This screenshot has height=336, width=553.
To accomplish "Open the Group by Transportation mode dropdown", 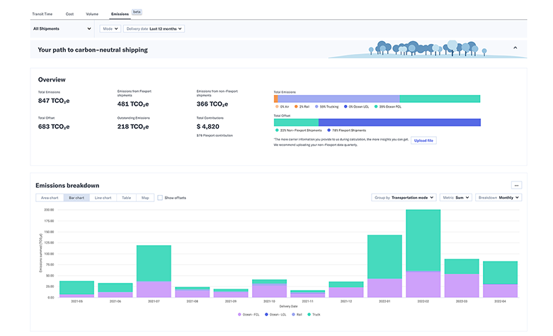I will [404, 198].
